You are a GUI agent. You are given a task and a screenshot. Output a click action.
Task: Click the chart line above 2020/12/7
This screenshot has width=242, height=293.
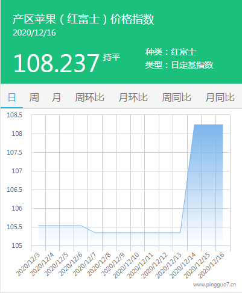point(95,233)
